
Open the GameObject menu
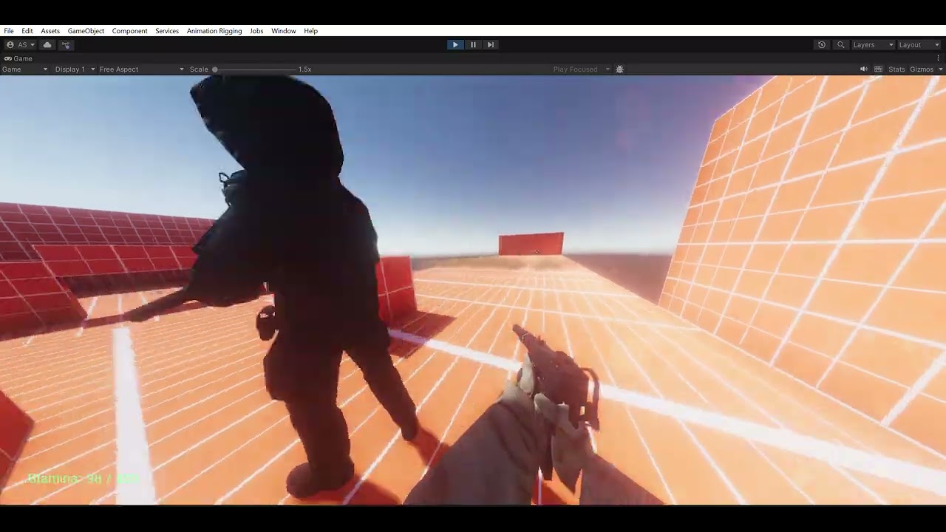[x=86, y=31]
